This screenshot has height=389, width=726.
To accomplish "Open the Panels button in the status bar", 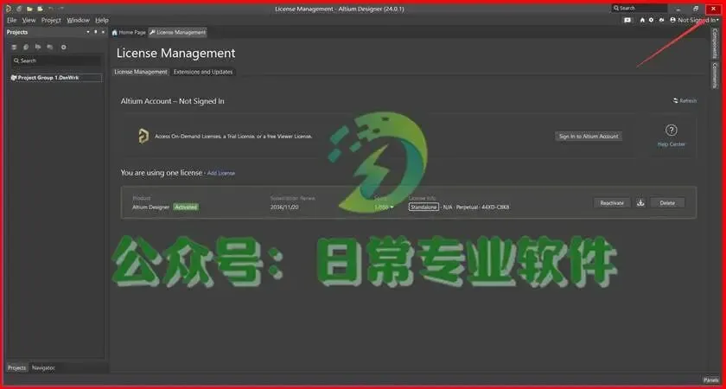I will [710, 379].
